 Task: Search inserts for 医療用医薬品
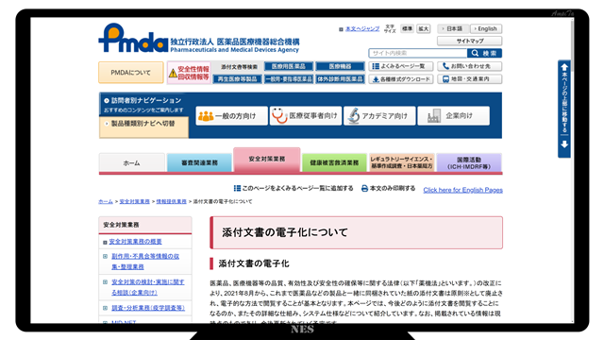(x=289, y=66)
